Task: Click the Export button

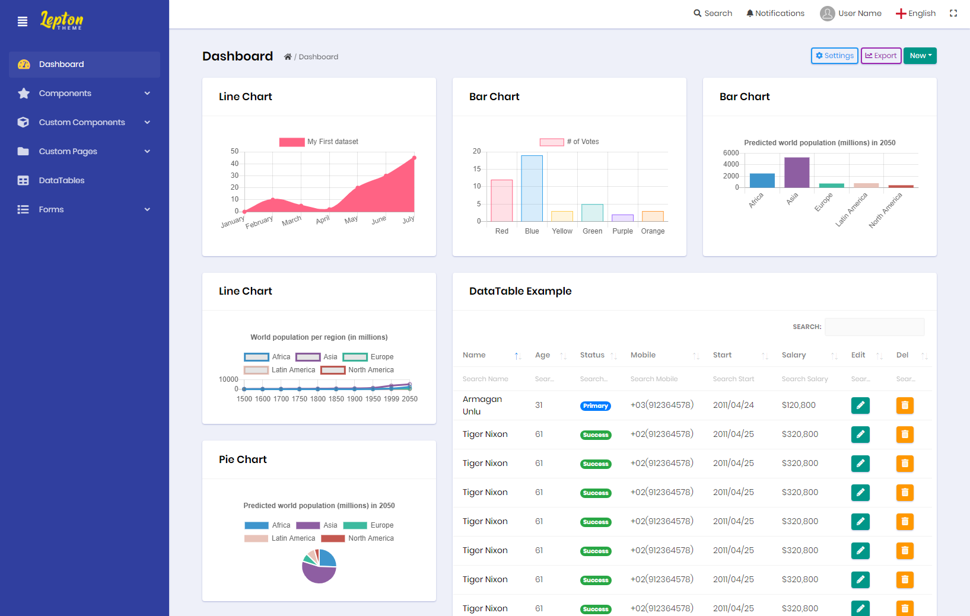Action: [x=881, y=56]
